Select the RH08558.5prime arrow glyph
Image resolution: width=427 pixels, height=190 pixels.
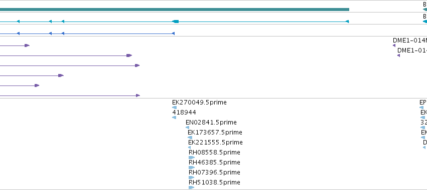tap(192, 157)
